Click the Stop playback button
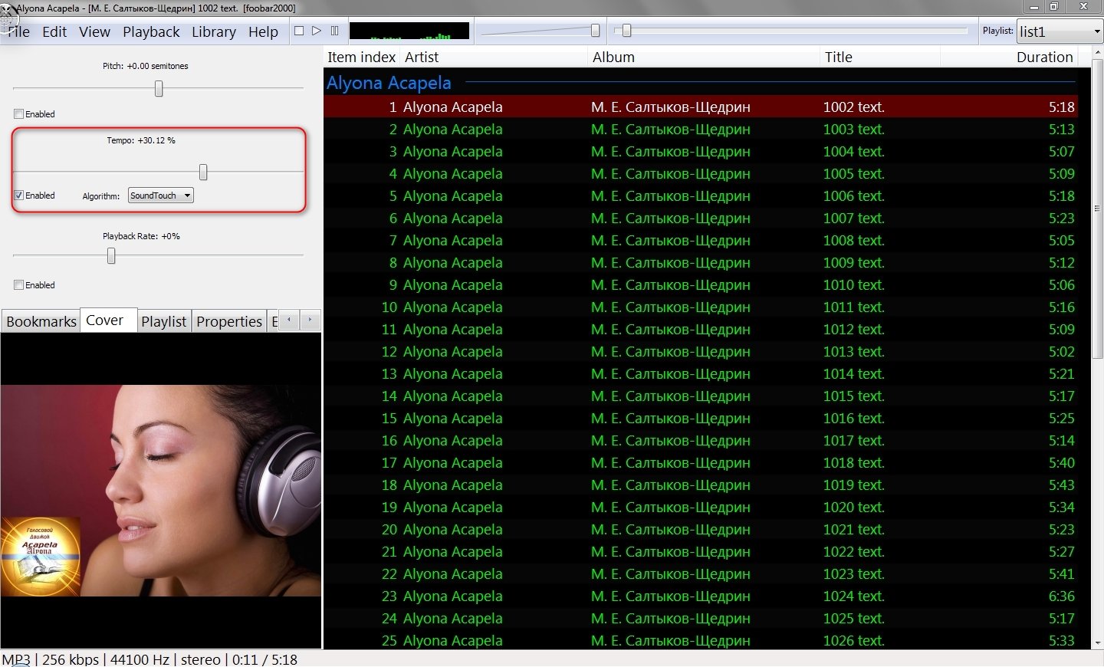 tap(299, 31)
